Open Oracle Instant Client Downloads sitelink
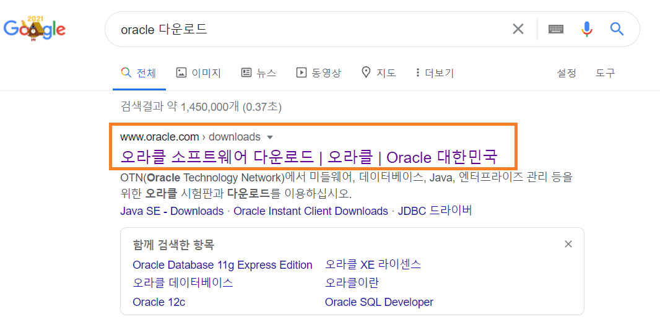660x335 pixels. coord(311,211)
